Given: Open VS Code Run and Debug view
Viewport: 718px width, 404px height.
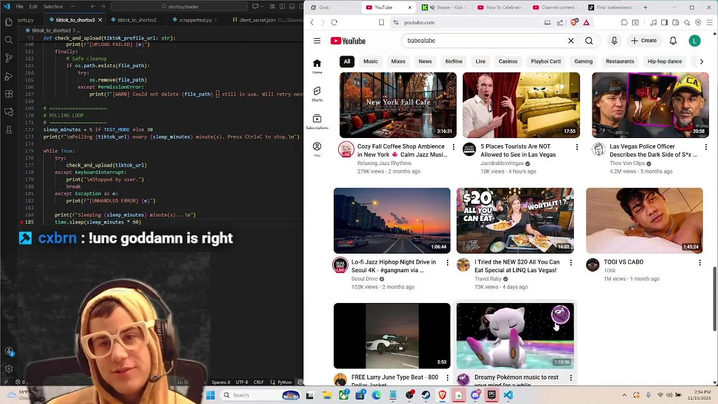Looking at the screenshot, I should click(8, 76).
